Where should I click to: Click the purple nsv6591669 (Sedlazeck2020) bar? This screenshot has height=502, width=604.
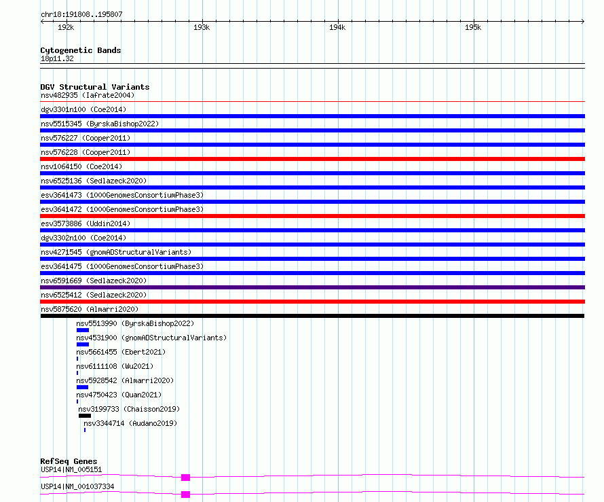pyautogui.click(x=312, y=287)
